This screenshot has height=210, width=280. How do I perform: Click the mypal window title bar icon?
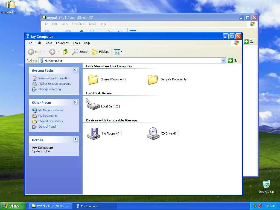[x=43, y=17]
